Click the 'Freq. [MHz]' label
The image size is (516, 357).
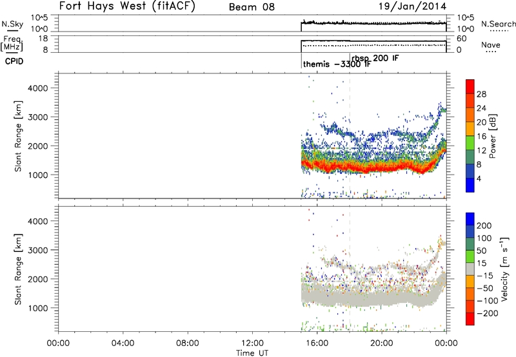click(x=12, y=43)
